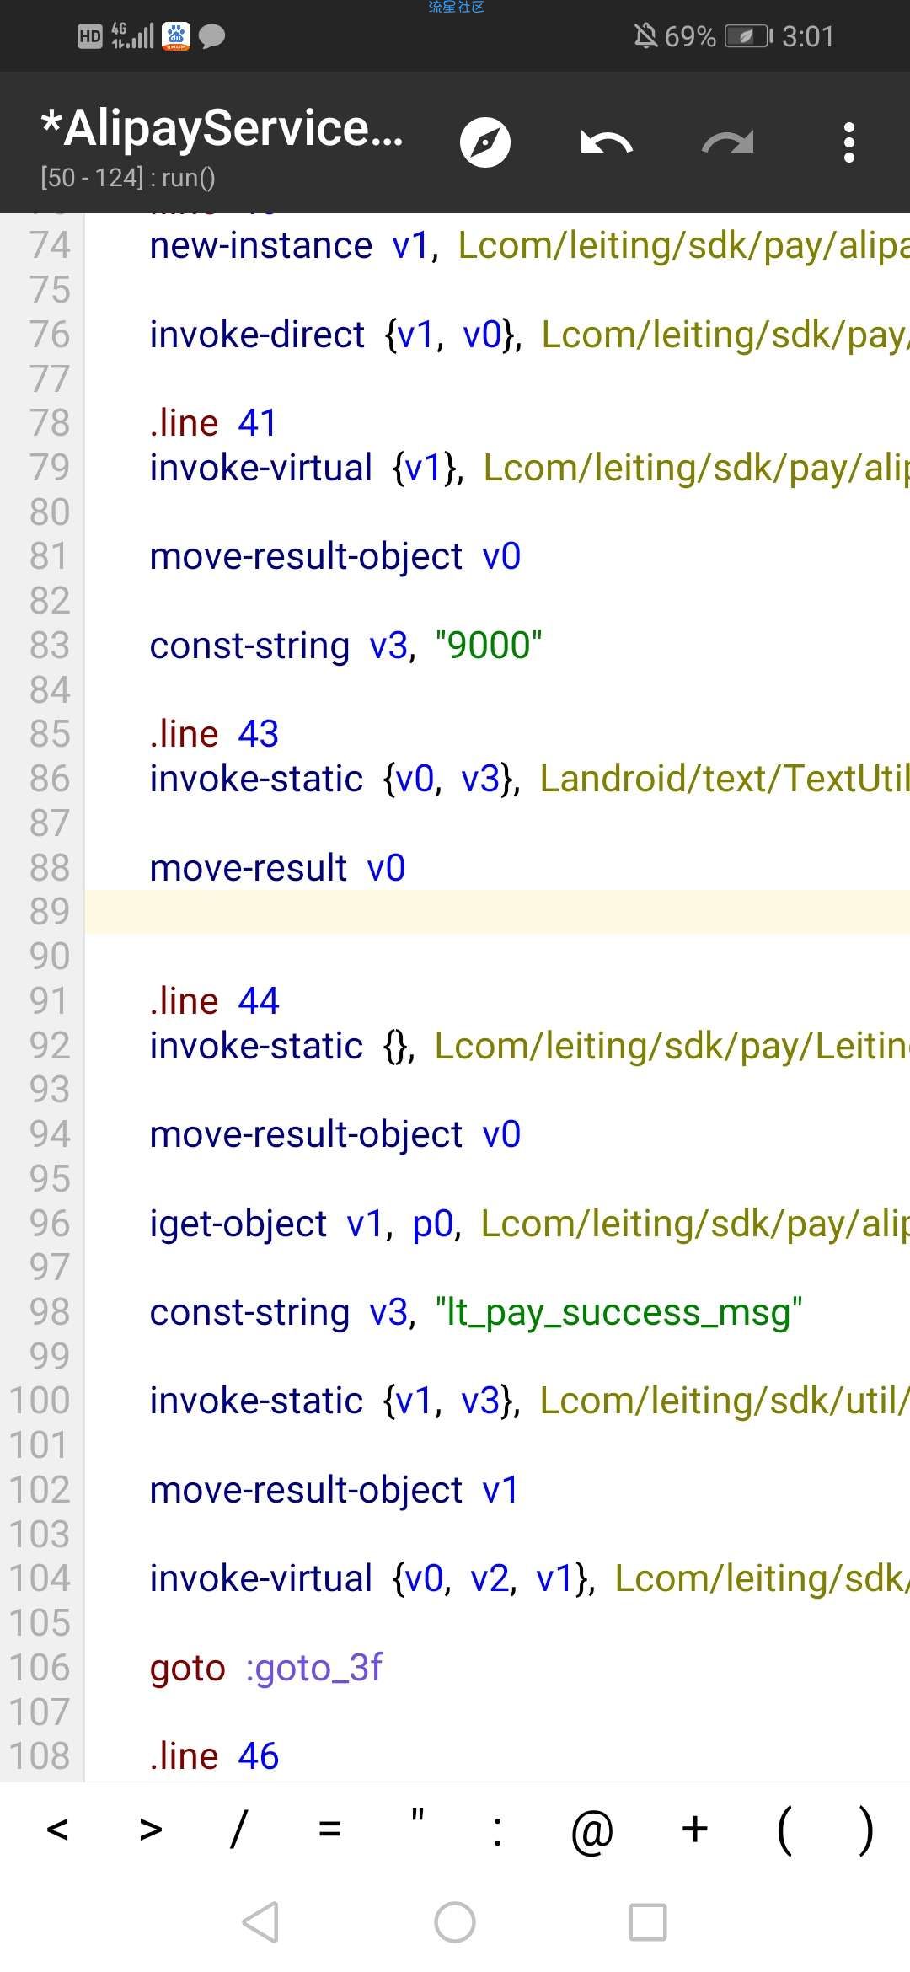Place cursor on highlighted empty line 89
The width and height of the screenshot is (910, 1972).
point(497,912)
